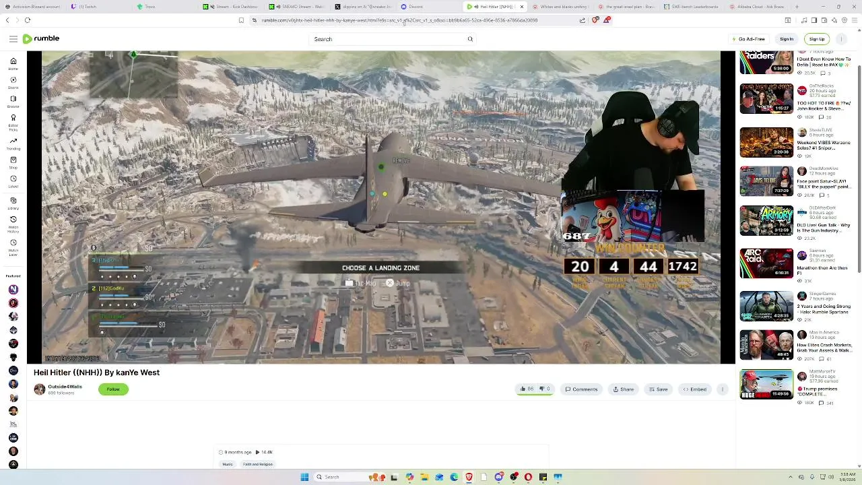This screenshot has height=485, width=862.
Task: Open the Weekend VIBES Warzone thumbnail
Action: 766,142
